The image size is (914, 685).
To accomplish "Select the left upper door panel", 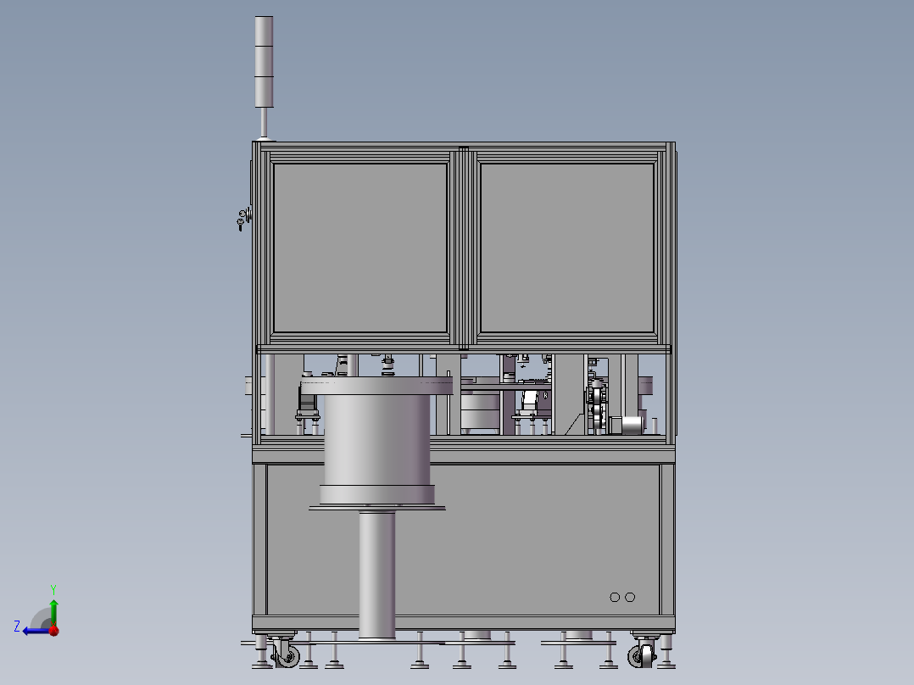I will 360,248.
